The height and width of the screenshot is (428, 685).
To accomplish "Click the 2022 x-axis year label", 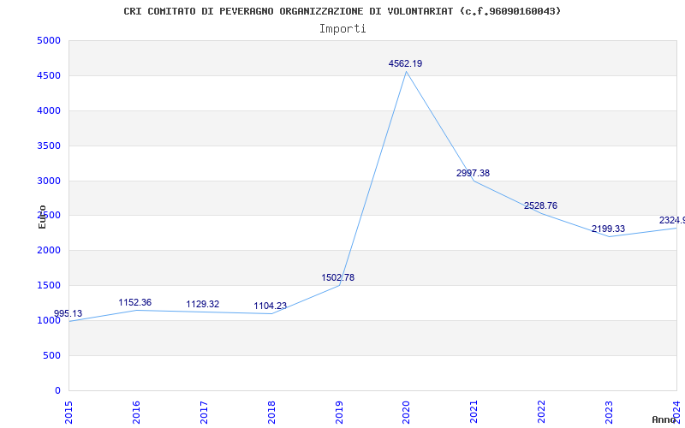I will [x=542, y=413].
